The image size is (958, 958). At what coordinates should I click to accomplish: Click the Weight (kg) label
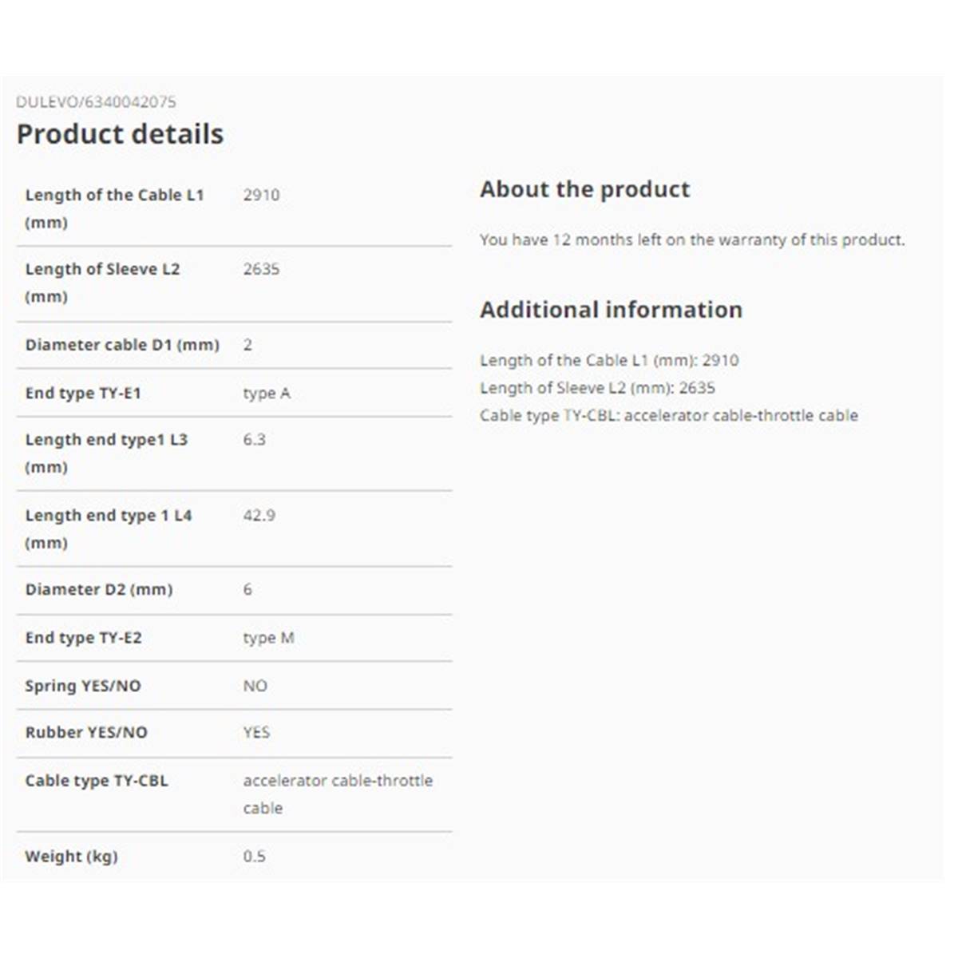pyautogui.click(x=71, y=856)
